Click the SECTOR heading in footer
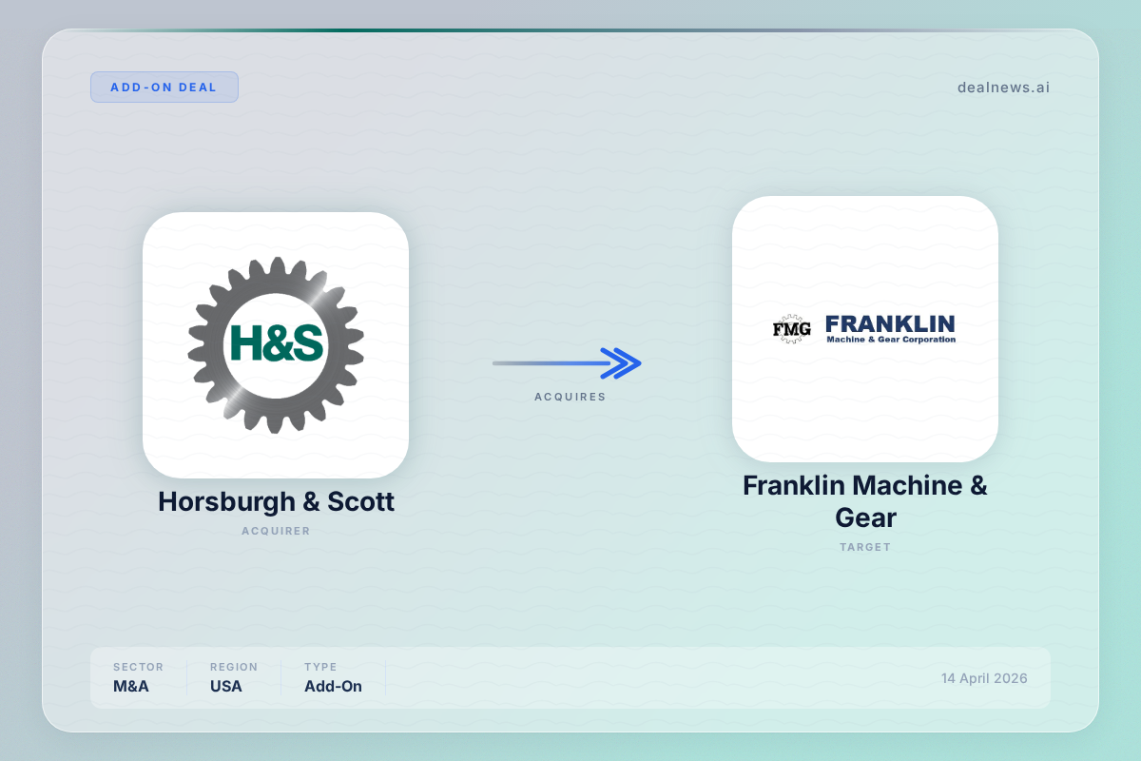Image resolution: width=1141 pixels, height=761 pixels. 138,667
